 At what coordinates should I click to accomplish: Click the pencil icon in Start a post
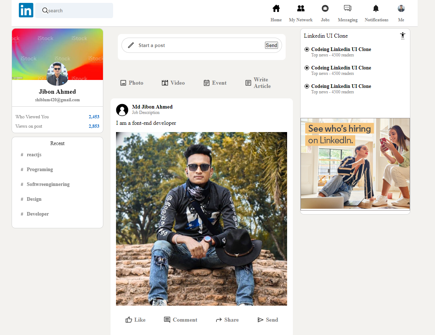point(131,45)
